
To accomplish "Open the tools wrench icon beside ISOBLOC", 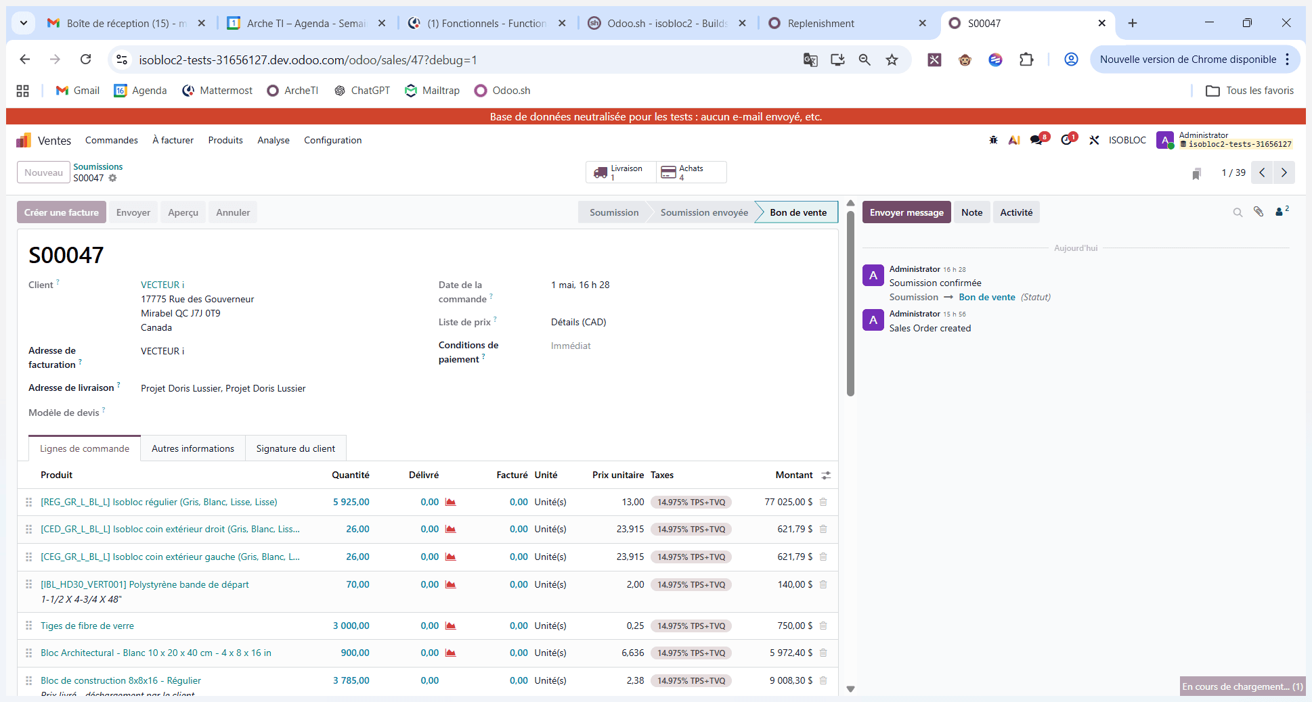I will [x=1094, y=140].
